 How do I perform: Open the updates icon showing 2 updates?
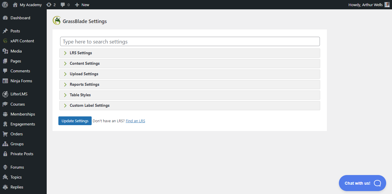point(51,4)
